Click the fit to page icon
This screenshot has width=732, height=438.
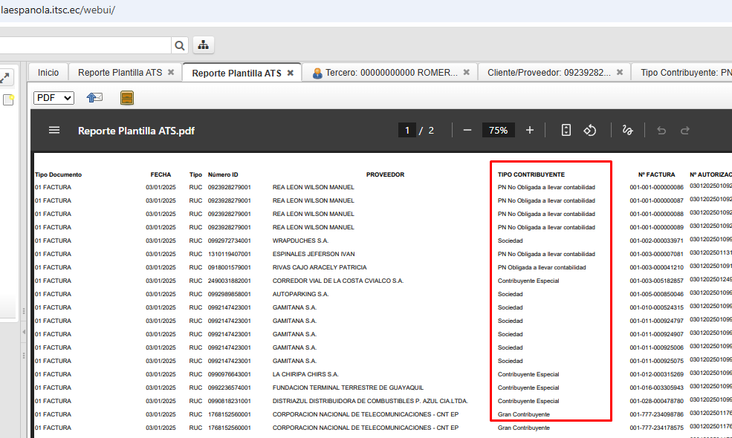pyautogui.click(x=566, y=130)
